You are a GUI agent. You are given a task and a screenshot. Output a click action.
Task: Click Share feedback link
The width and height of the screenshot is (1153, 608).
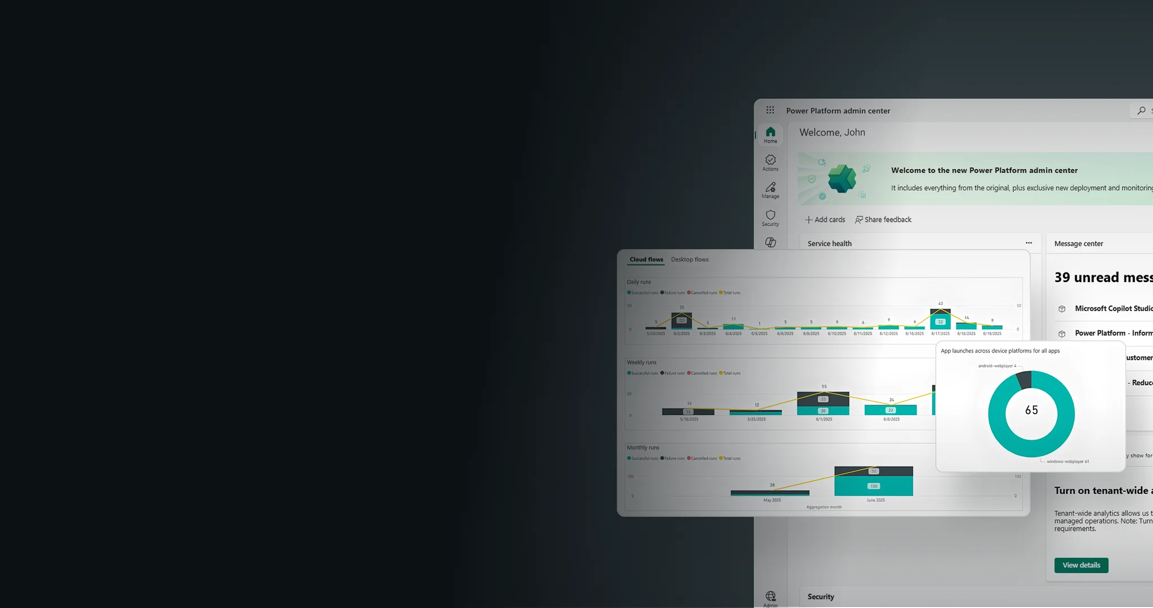pos(883,220)
